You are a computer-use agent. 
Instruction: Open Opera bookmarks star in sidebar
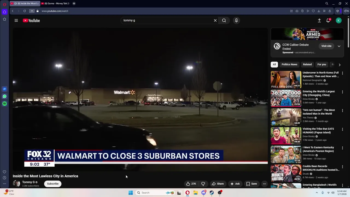pyautogui.click(x=4, y=19)
